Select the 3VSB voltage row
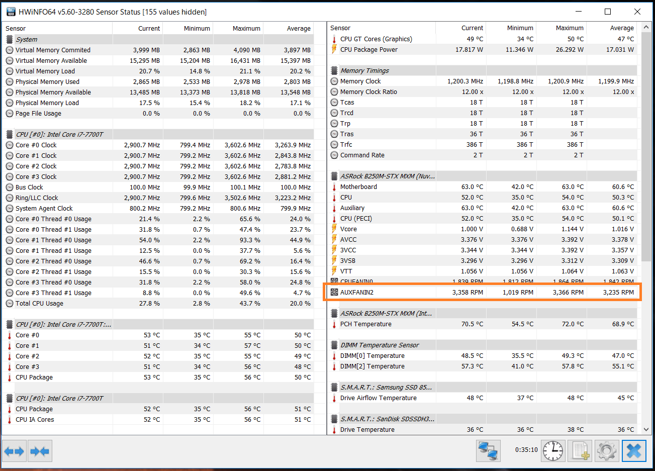Screen dimensions: 655x471 (483, 260)
